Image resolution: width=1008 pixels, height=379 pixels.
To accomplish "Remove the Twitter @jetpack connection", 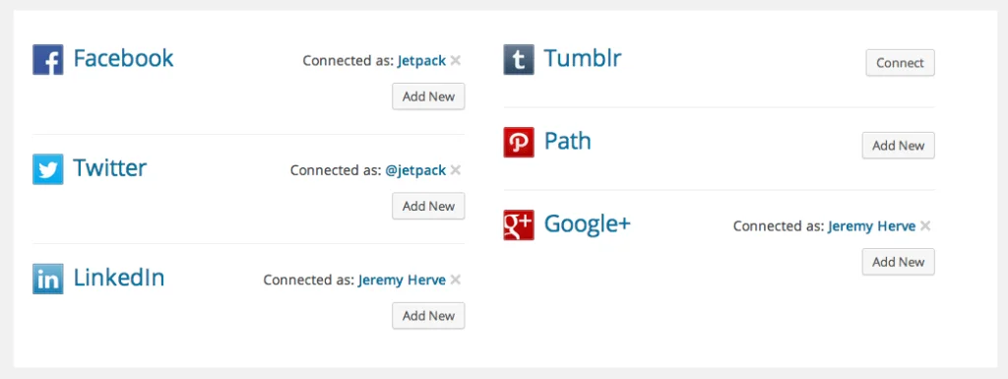I will coord(456,170).
